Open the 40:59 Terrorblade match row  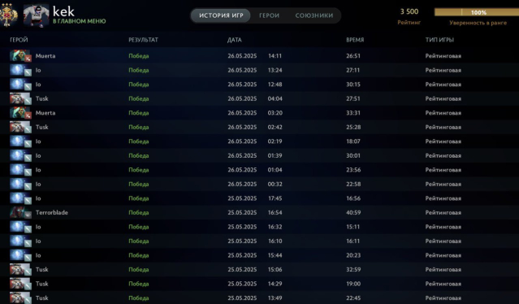[x=260, y=213]
